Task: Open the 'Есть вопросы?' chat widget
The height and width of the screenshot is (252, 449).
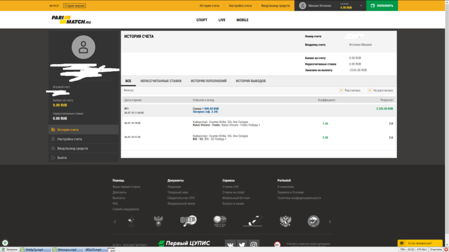Action: 419,243
